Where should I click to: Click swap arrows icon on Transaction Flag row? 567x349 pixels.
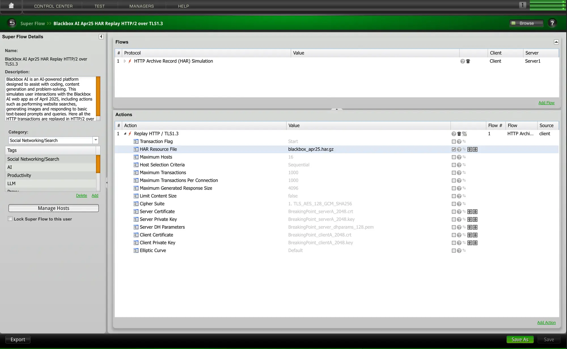coord(464,141)
